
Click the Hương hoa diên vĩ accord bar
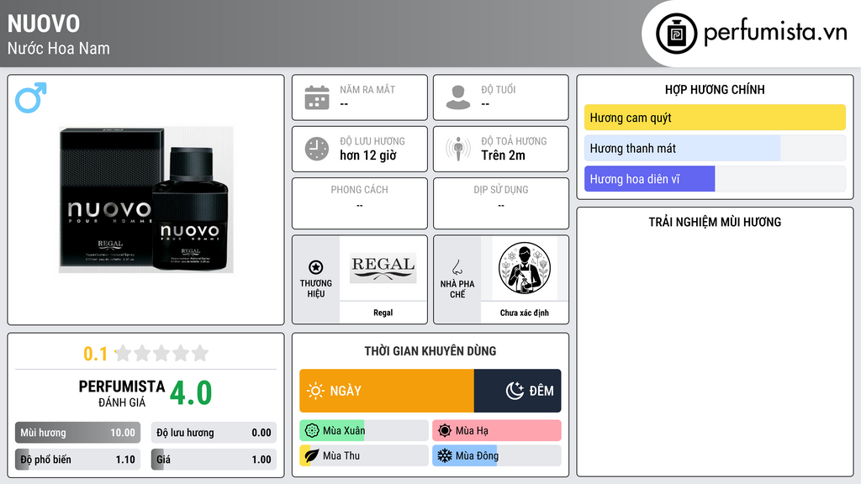(x=715, y=179)
